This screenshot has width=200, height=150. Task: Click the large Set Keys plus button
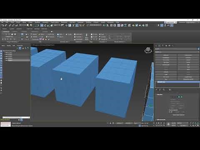click(x=168, y=124)
